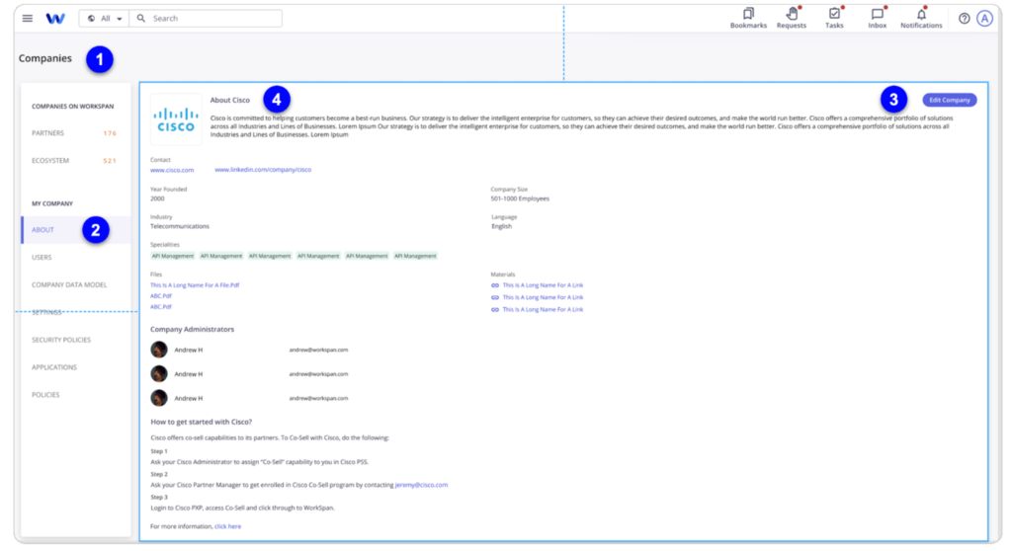Click '501-1000 Employees' company size value
1012x551 pixels.
click(x=520, y=198)
